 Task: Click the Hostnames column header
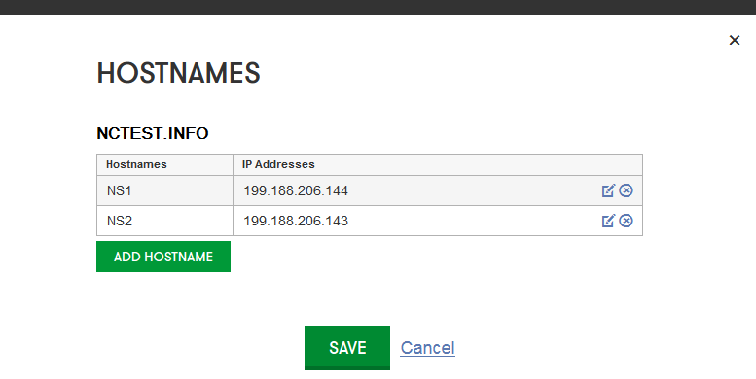click(x=136, y=164)
